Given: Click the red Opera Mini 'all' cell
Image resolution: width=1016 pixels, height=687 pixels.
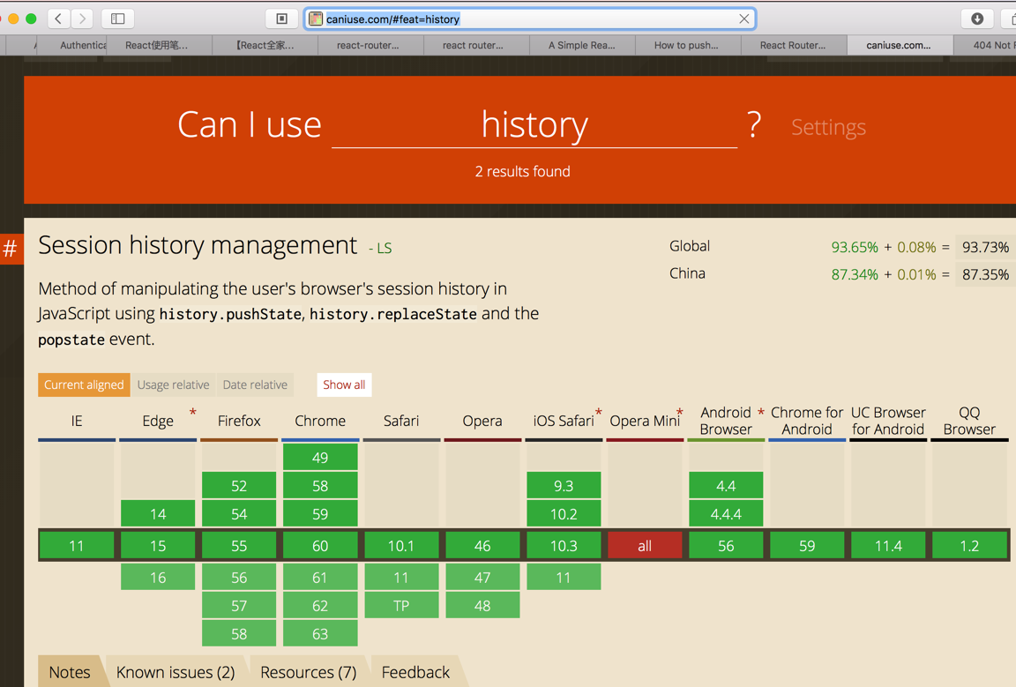Looking at the screenshot, I should [645, 546].
